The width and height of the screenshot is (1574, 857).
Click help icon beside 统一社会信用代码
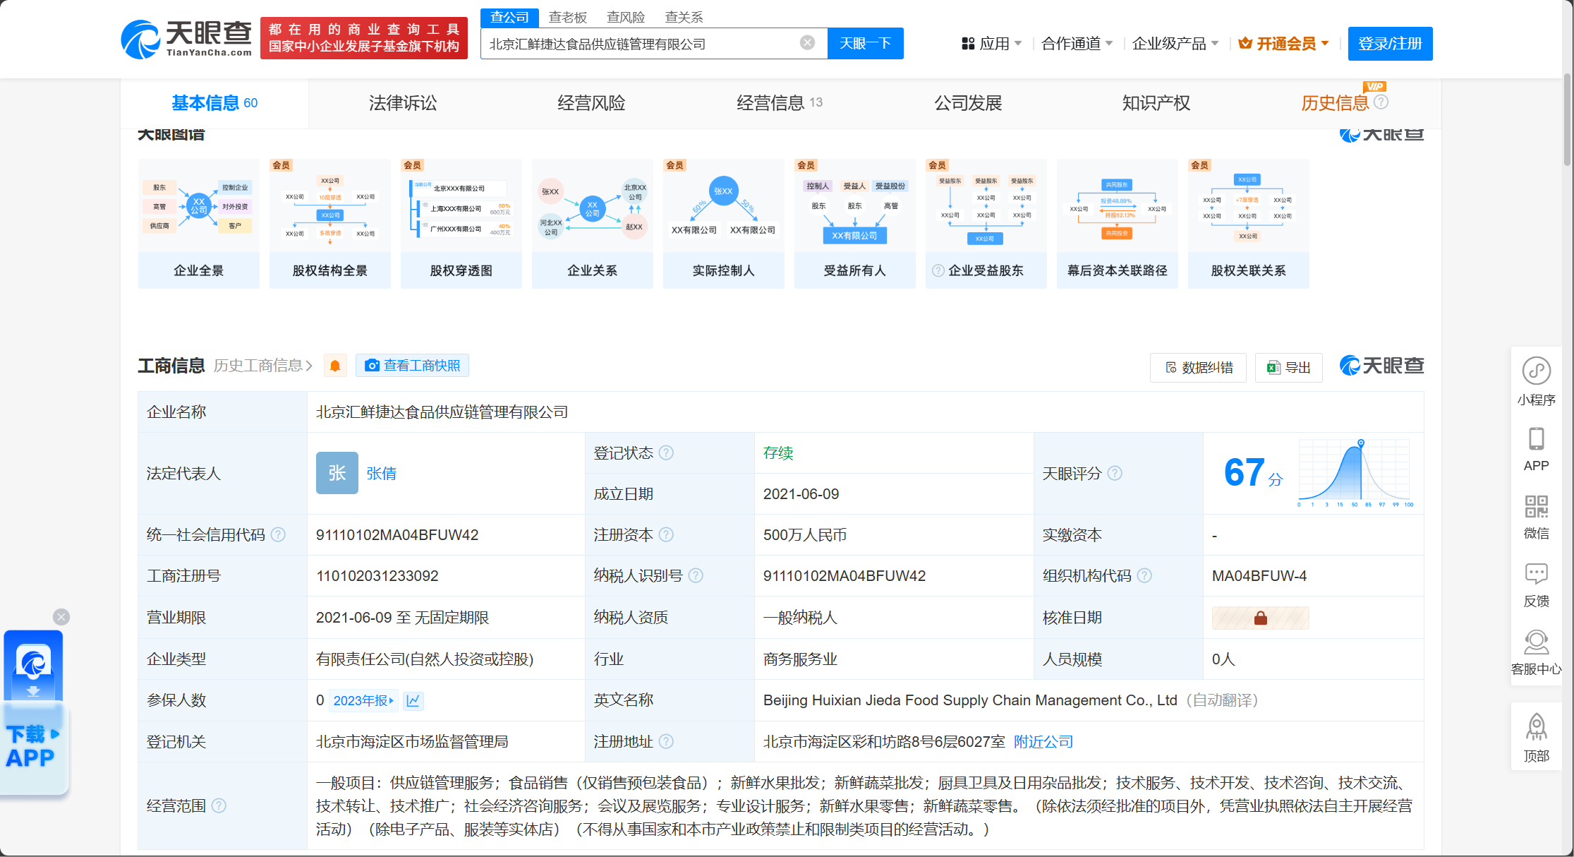[x=279, y=534]
